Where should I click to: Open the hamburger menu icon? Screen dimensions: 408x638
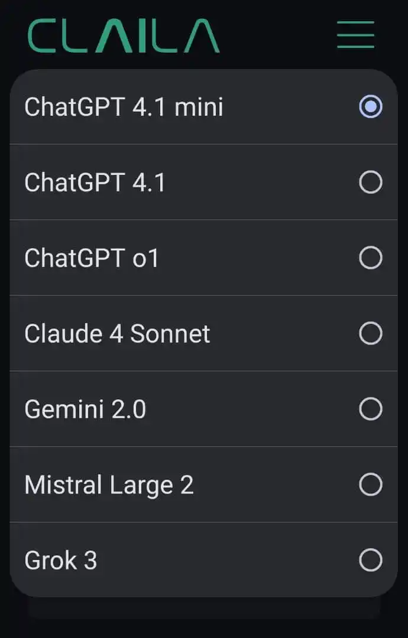point(355,35)
